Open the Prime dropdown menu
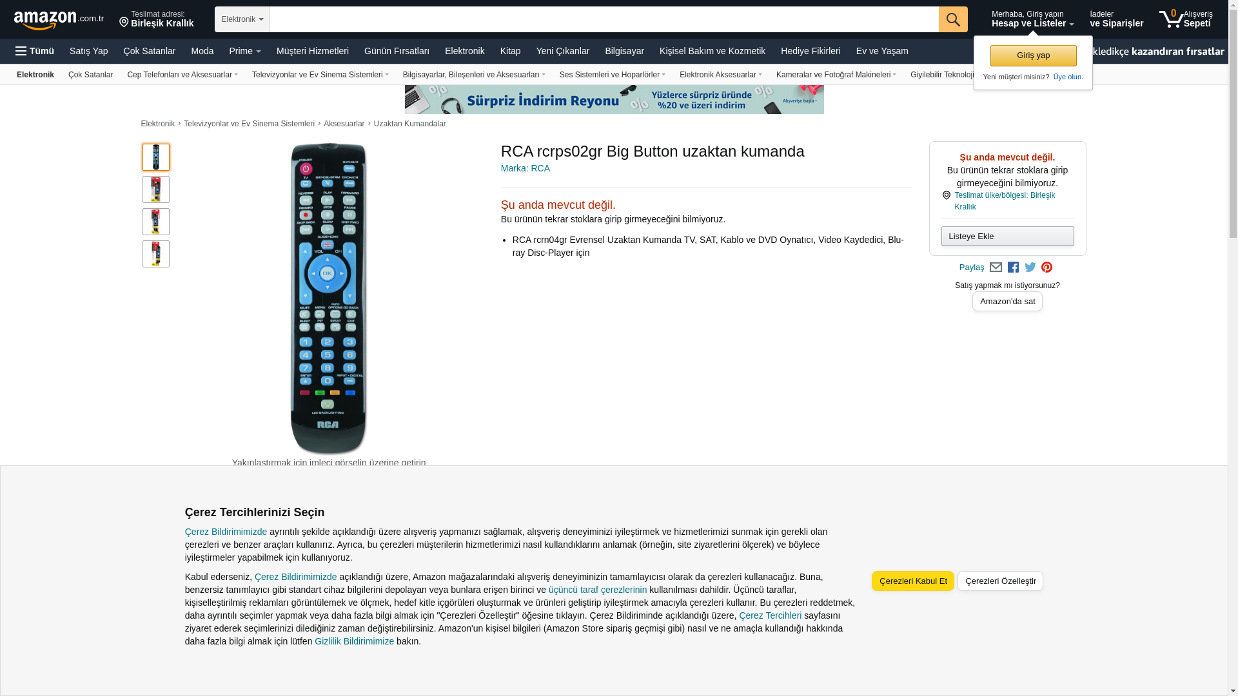The width and height of the screenshot is (1238, 696). point(245,51)
